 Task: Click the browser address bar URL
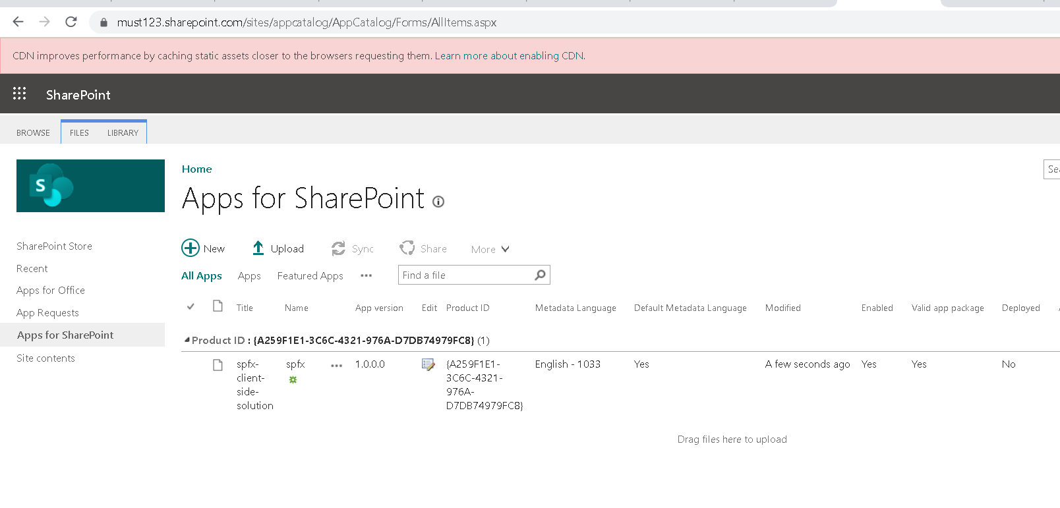pos(307,22)
